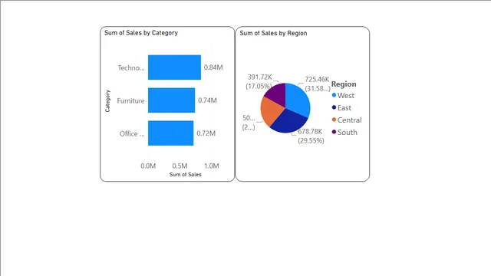Select the South legend marker
Viewport: 491px width, 276px height.
(x=334, y=132)
